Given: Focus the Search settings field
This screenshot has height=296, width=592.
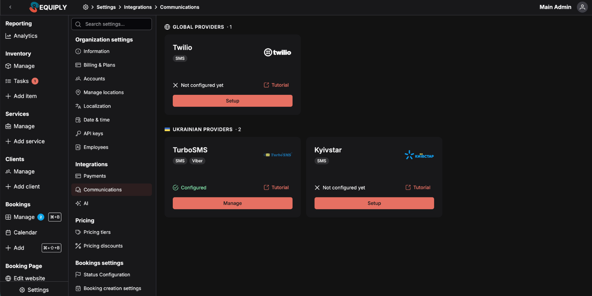Looking at the screenshot, I should pos(111,24).
